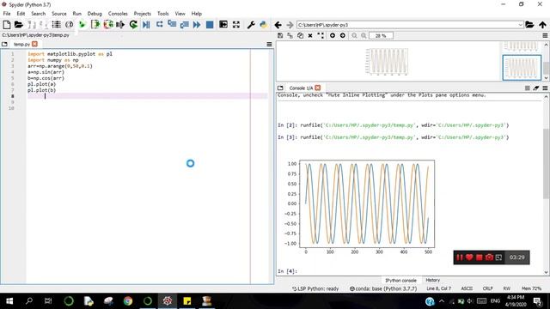
Task: Show next plot arrow icon
Action: [x=343, y=35]
